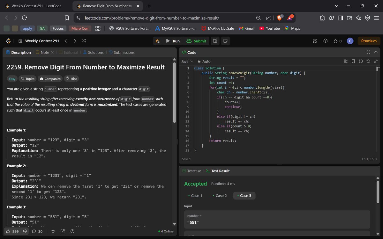This screenshot has height=239, width=383.
Task: Reset code to default with undo icon
Action: 368,61
